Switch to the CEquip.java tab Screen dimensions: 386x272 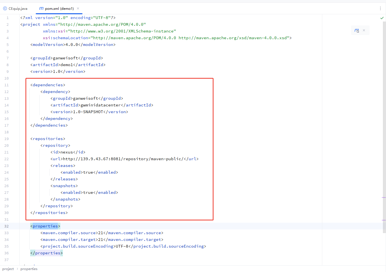point(15,9)
